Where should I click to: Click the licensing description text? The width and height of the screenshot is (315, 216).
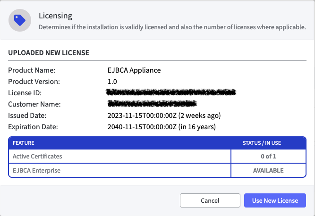[172, 27]
